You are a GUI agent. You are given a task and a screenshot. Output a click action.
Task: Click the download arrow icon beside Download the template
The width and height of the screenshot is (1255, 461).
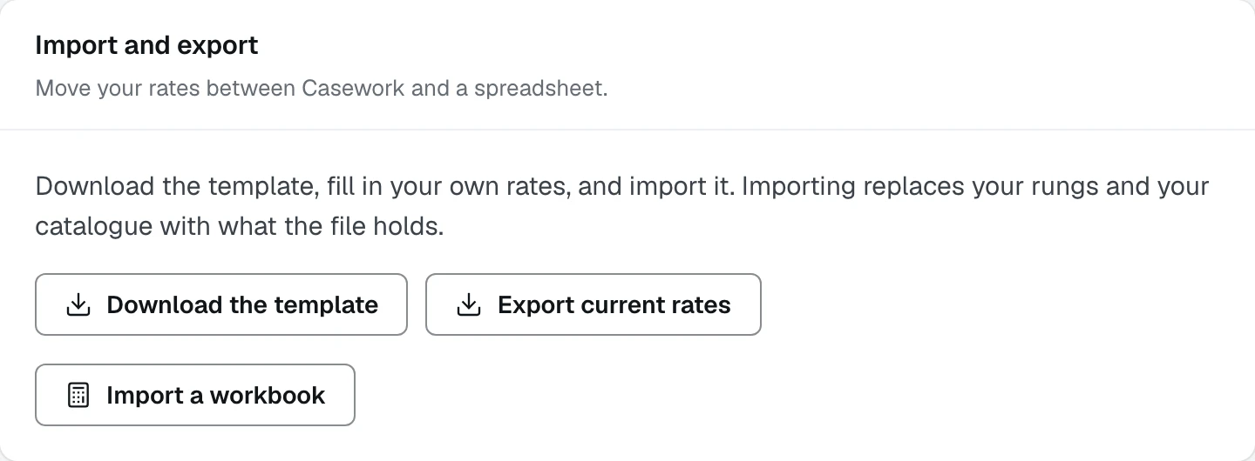[78, 304]
